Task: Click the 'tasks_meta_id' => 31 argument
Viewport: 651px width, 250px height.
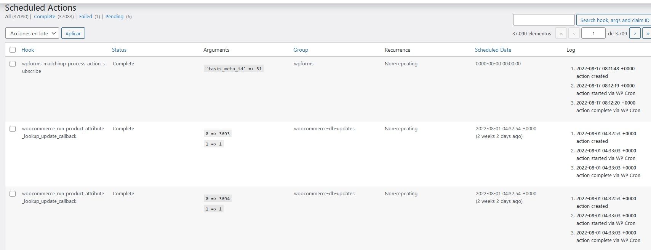Action: (x=234, y=69)
